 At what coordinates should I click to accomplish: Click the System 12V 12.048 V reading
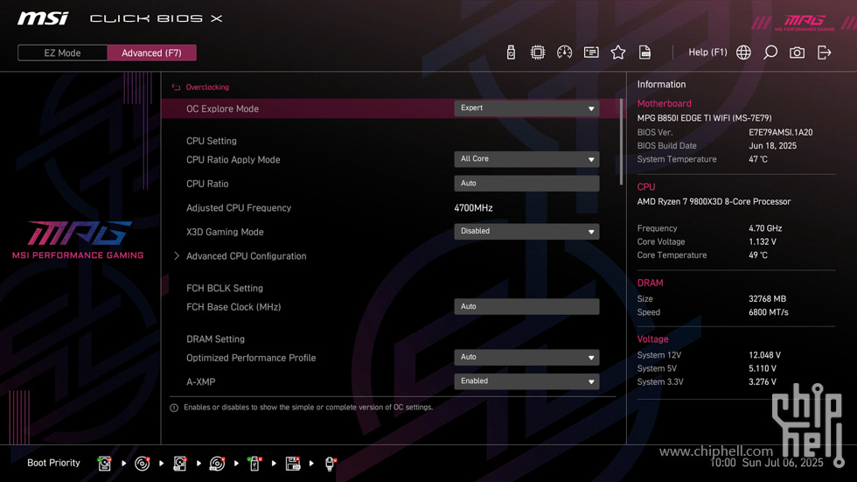point(764,355)
